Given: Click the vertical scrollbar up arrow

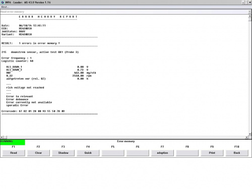Looking at the screenshot, I should (250, 16).
